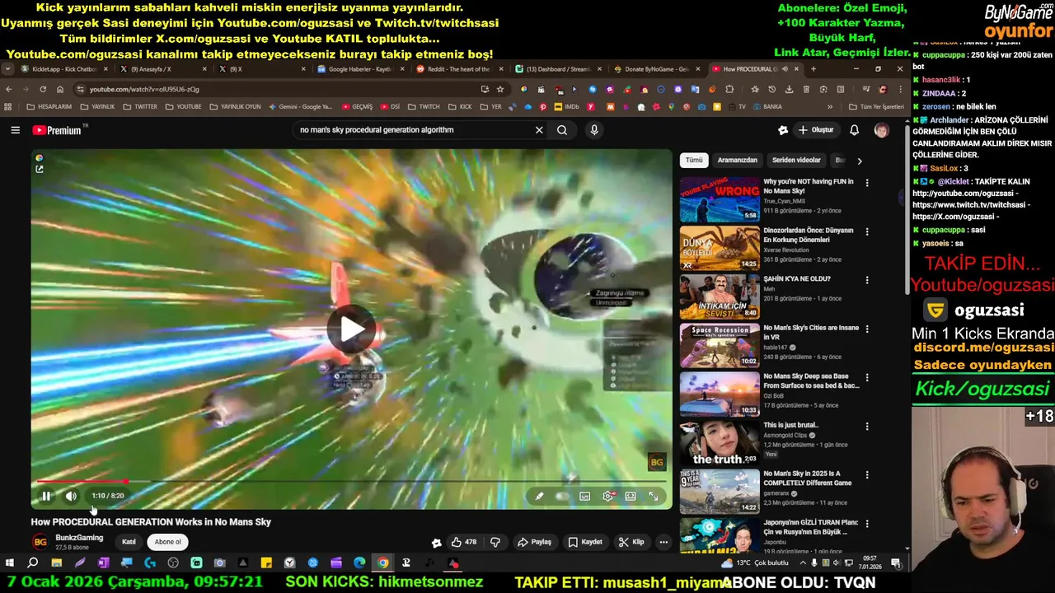Dislike the video with thumbs down
This screenshot has width=1055, height=593.
(495, 542)
